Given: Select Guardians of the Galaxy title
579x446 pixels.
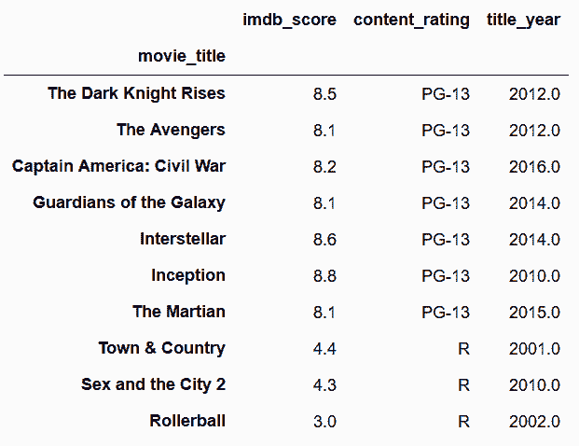Looking at the screenshot, I should 129,202.
